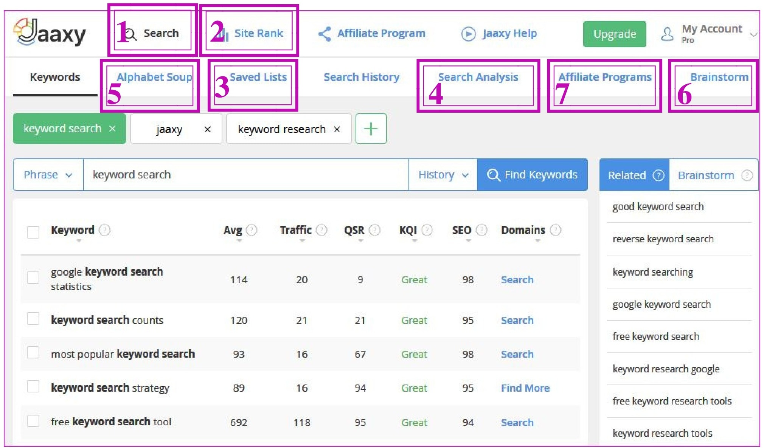Screen dimensions: 764x448
Task: Click the keyword search input field
Action: pos(246,175)
